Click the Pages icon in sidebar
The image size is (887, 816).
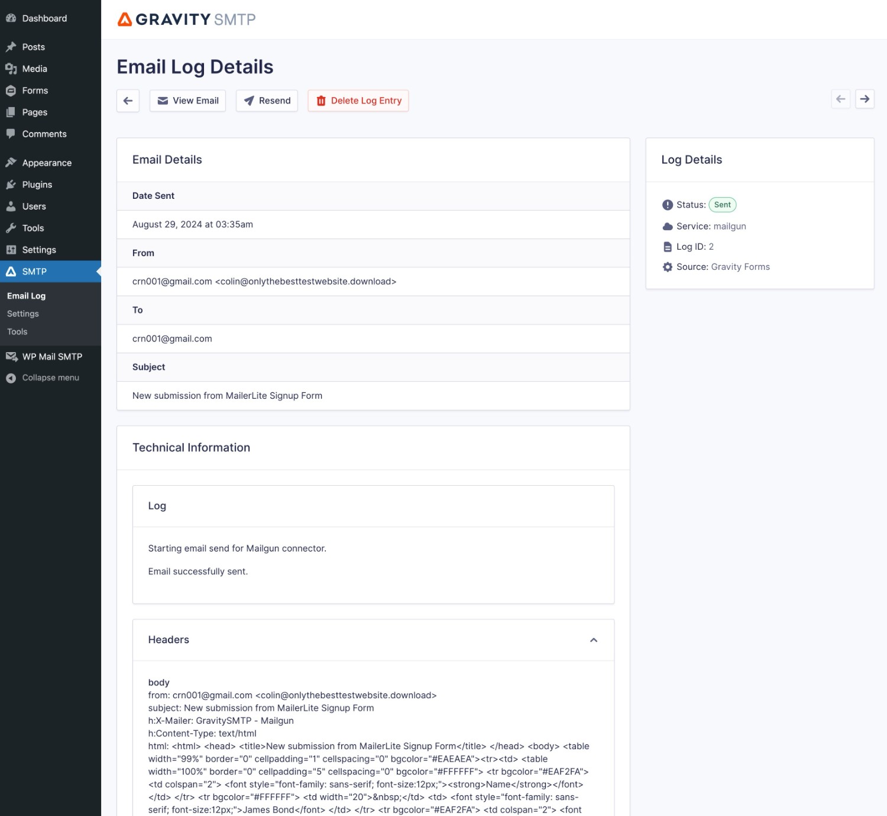(11, 112)
